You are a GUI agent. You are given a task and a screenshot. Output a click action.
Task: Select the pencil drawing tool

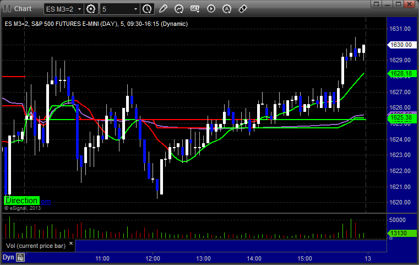pos(163,9)
